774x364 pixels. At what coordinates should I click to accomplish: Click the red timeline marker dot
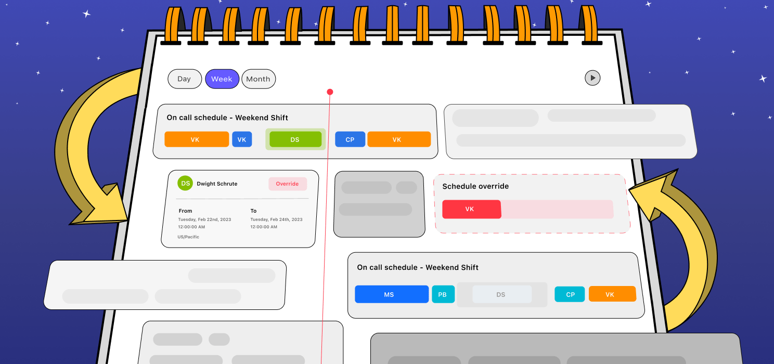(x=330, y=92)
